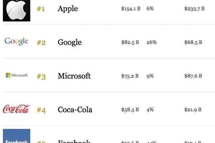Click Coca-Cola's $21.9 B revenue figure
Image resolution: width=215 pixels, height=143 pixels.
pyautogui.click(x=193, y=110)
